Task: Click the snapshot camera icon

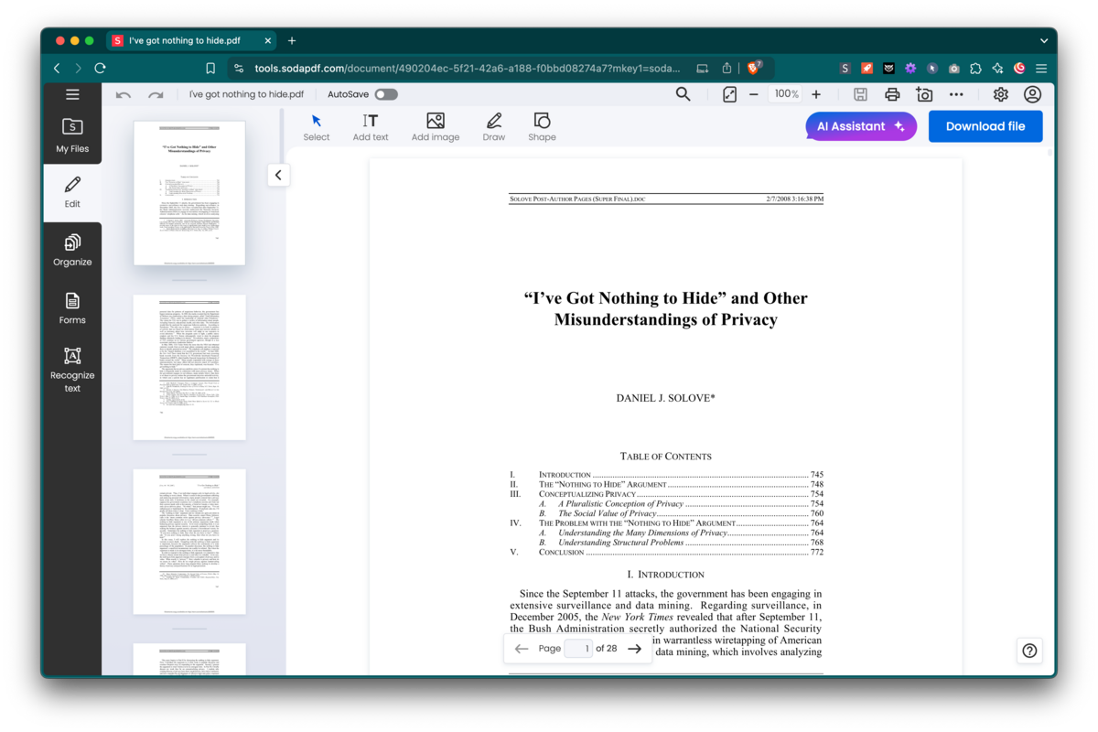Action: tap(924, 94)
